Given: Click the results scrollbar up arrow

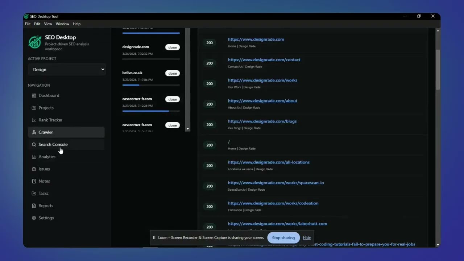Looking at the screenshot, I should [438, 31].
